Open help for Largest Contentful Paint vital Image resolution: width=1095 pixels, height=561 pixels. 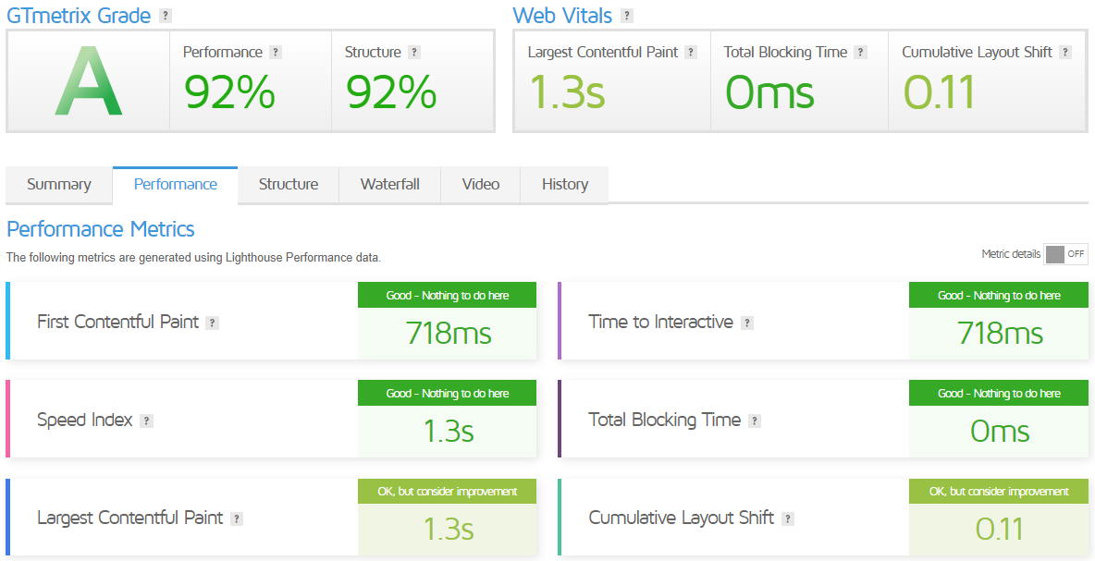point(691,53)
